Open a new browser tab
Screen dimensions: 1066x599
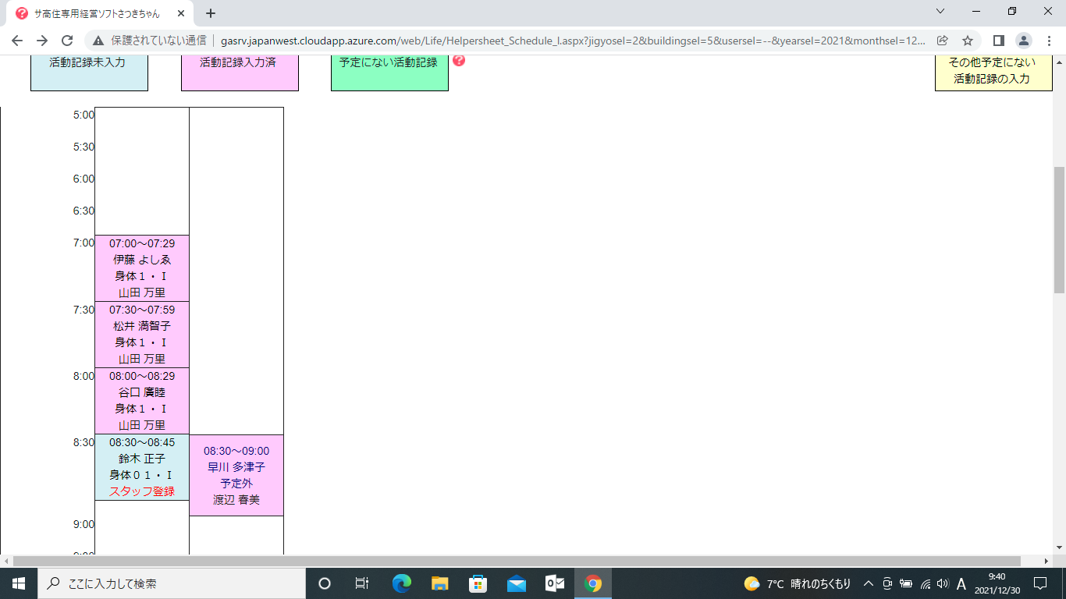click(211, 13)
